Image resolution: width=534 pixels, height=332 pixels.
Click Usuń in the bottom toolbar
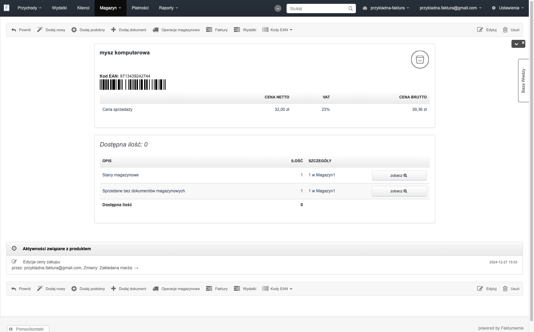coord(511,289)
